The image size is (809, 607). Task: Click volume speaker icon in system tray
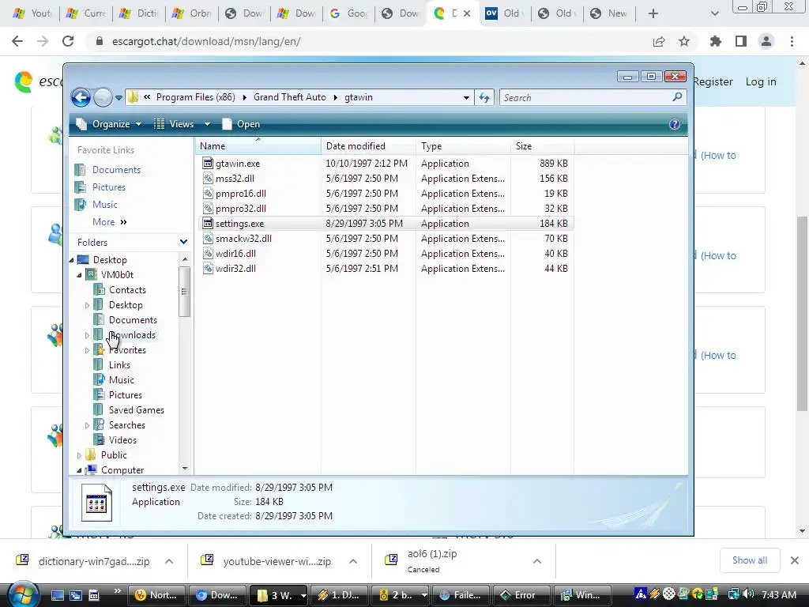pos(747,594)
